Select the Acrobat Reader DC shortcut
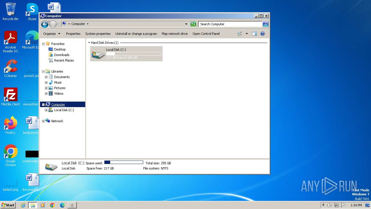This screenshot has height=209, width=371. (x=10, y=42)
